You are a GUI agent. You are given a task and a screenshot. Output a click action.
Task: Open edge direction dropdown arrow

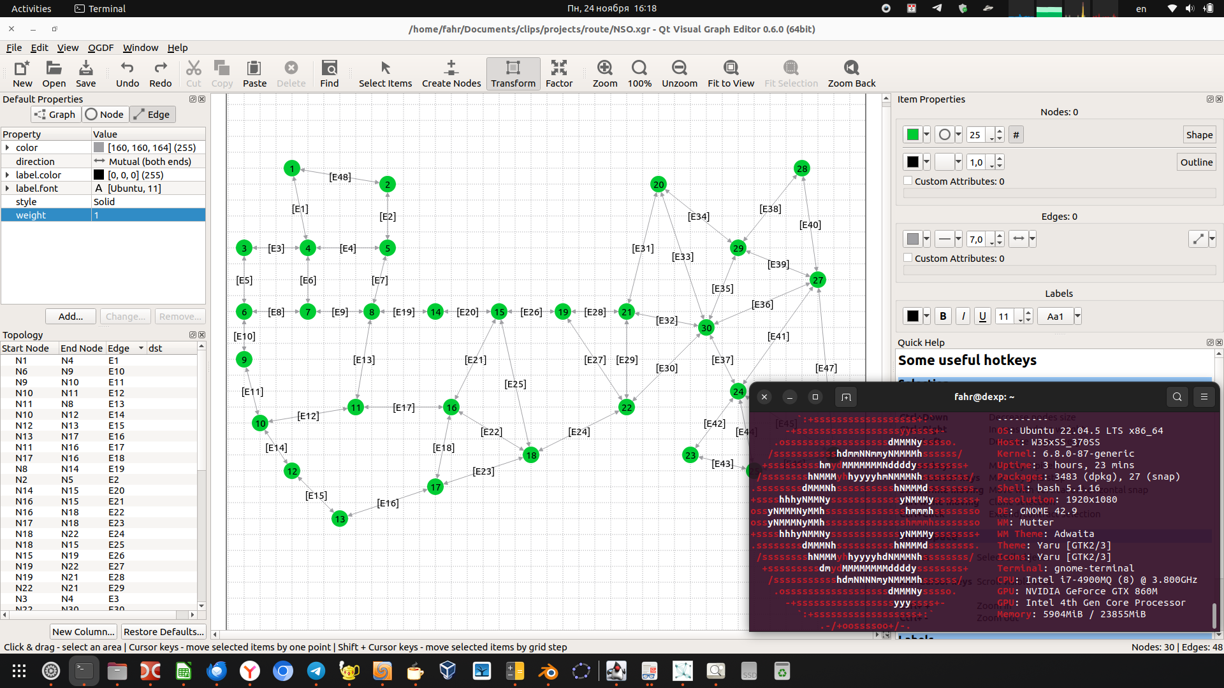pyautogui.click(x=1032, y=239)
